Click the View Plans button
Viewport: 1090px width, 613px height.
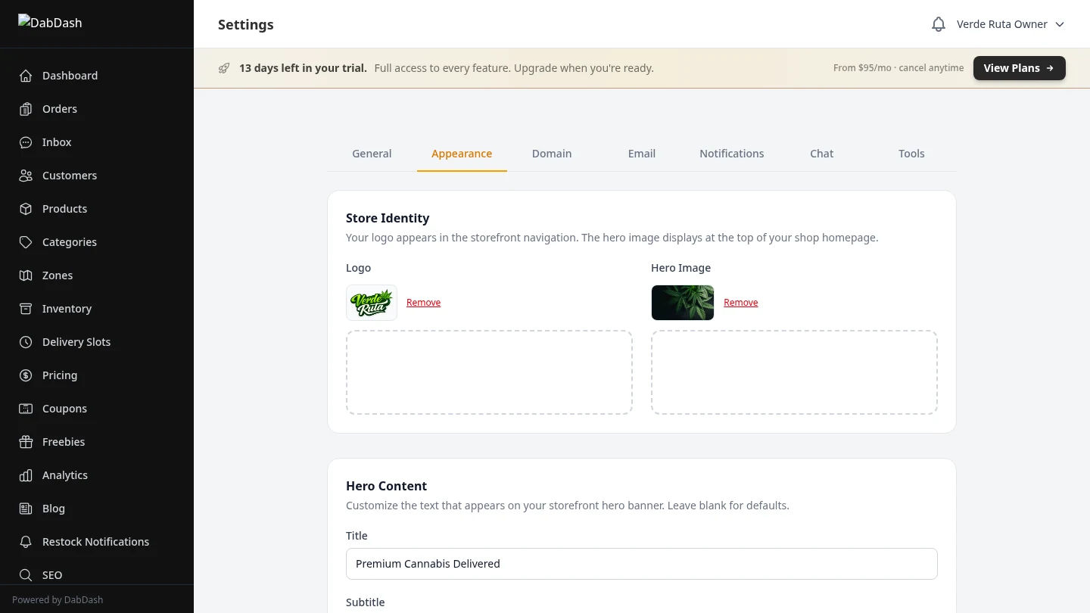click(x=1019, y=68)
